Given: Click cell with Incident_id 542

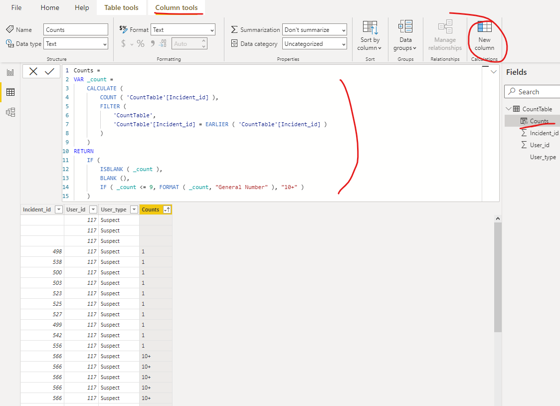Looking at the screenshot, I should (42, 335).
